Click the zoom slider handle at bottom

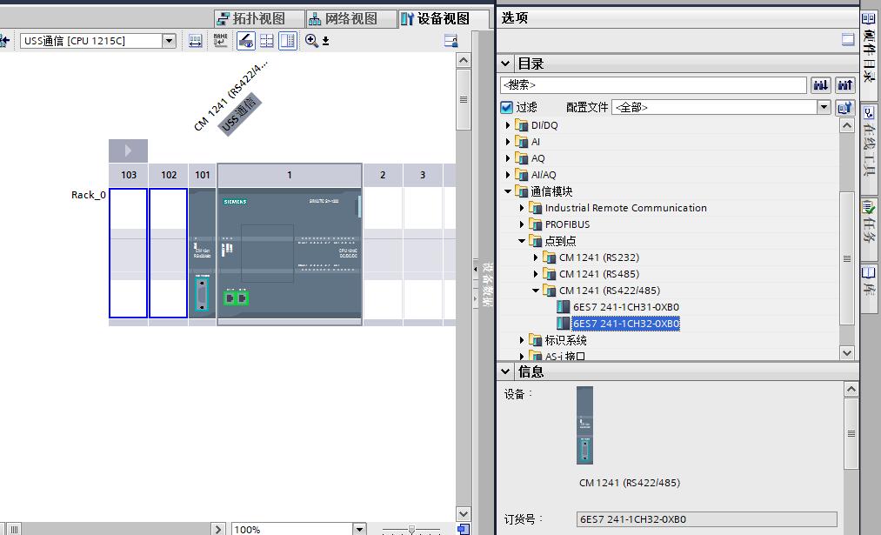(411, 530)
